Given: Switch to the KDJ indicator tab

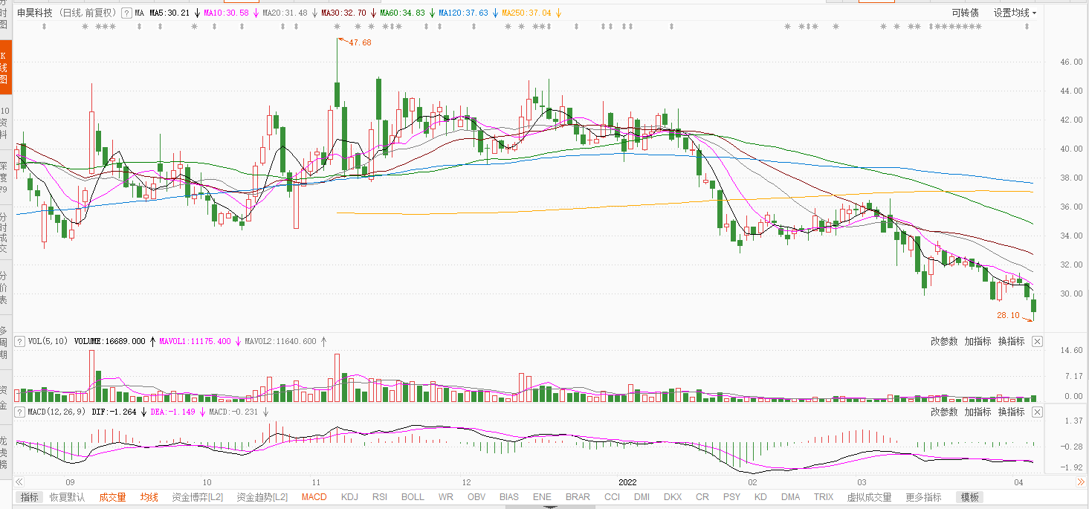Looking at the screenshot, I should pyautogui.click(x=349, y=497).
